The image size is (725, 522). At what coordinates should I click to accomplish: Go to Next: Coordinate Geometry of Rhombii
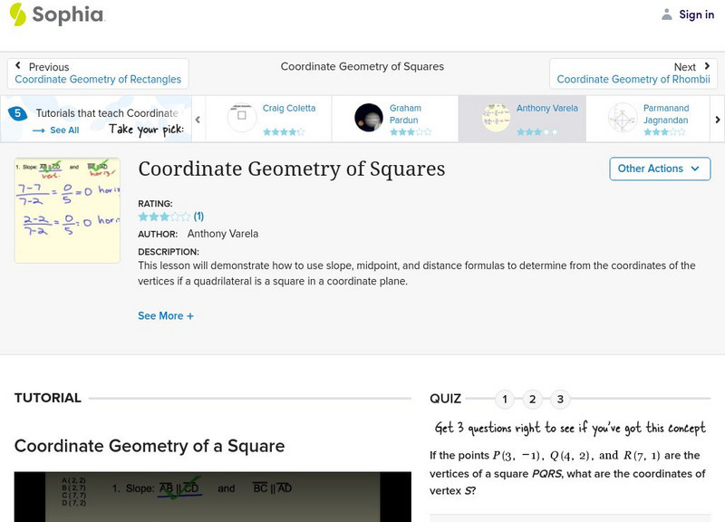point(633,73)
